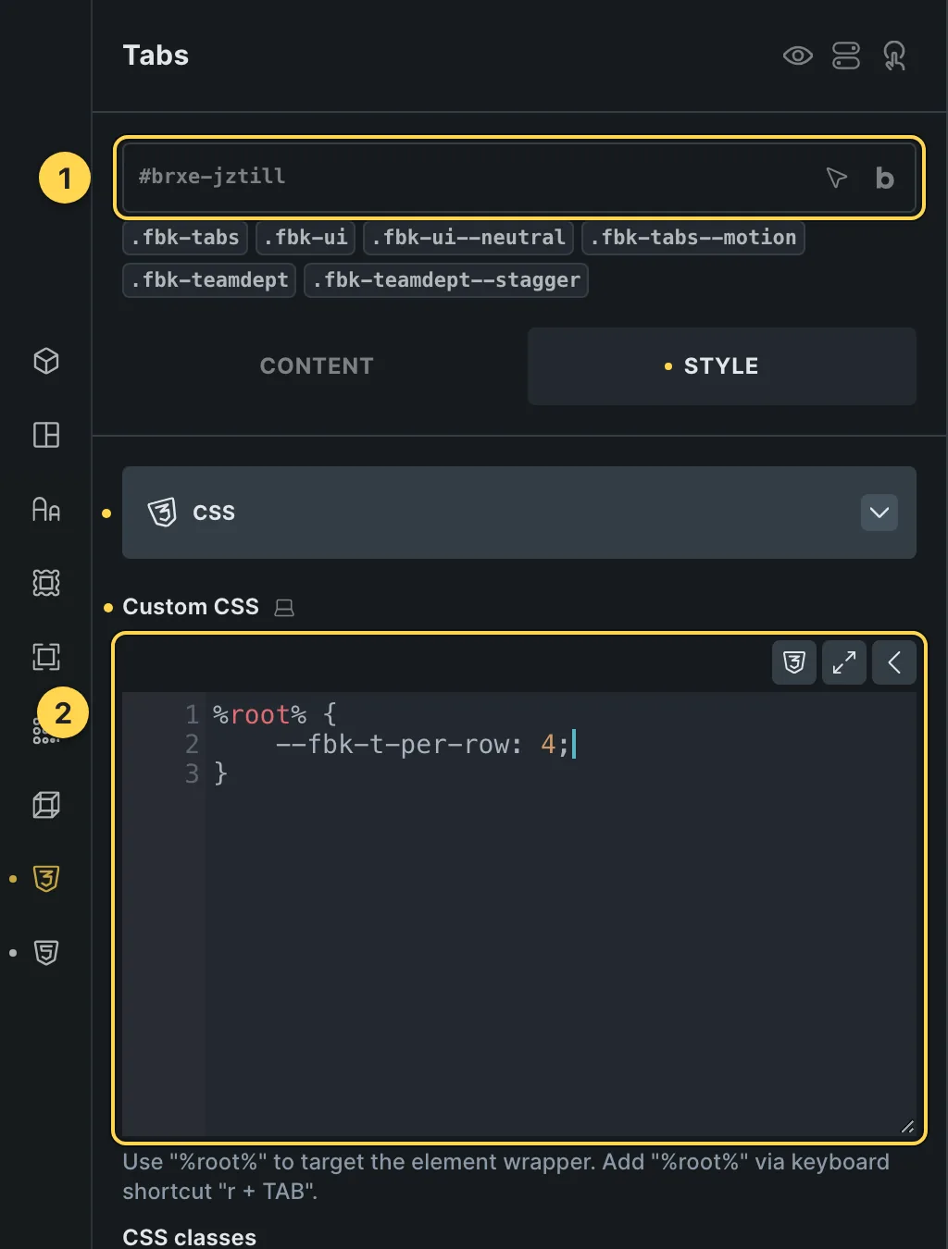
Task: Expand the code editor to fullscreen
Action: [844, 662]
